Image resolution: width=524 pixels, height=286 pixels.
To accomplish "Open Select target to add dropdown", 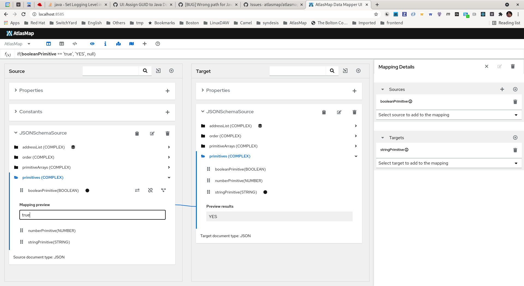I will pyautogui.click(x=449, y=163).
